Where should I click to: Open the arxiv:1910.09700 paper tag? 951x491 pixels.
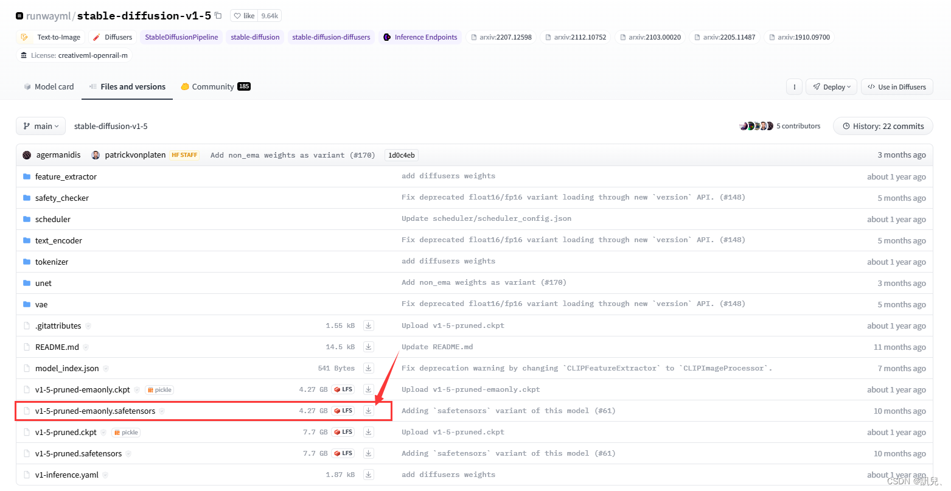click(799, 37)
